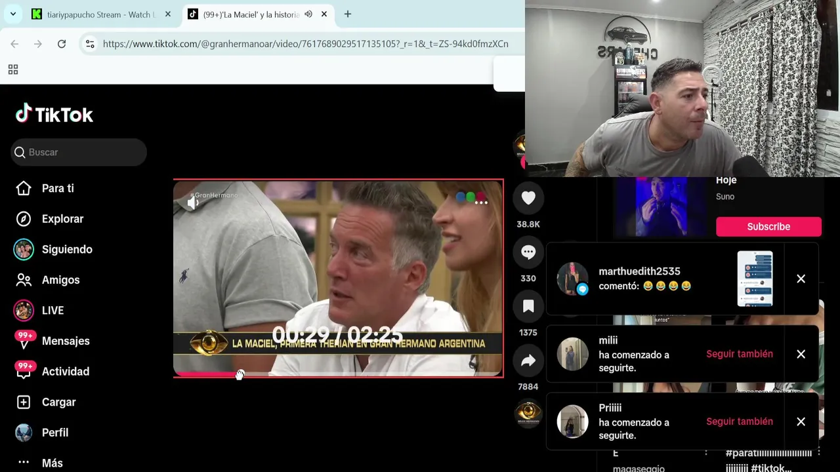Screen dimensions: 840x472
Task: Save video with bookmark icon
Action: tap(528, 306)
